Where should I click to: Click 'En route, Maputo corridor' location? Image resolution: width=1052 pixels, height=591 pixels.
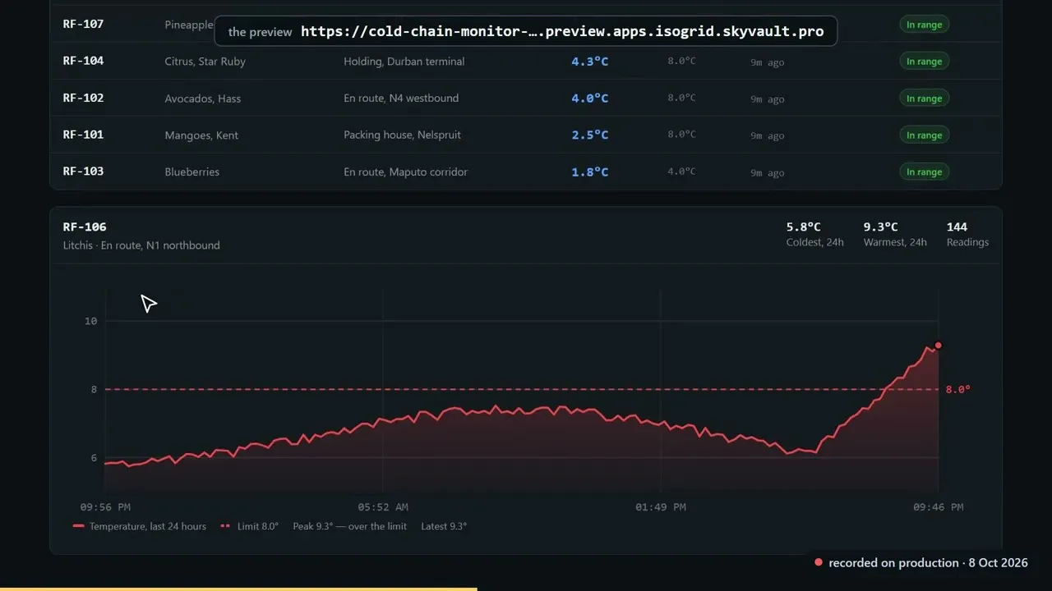pos(405,172)
